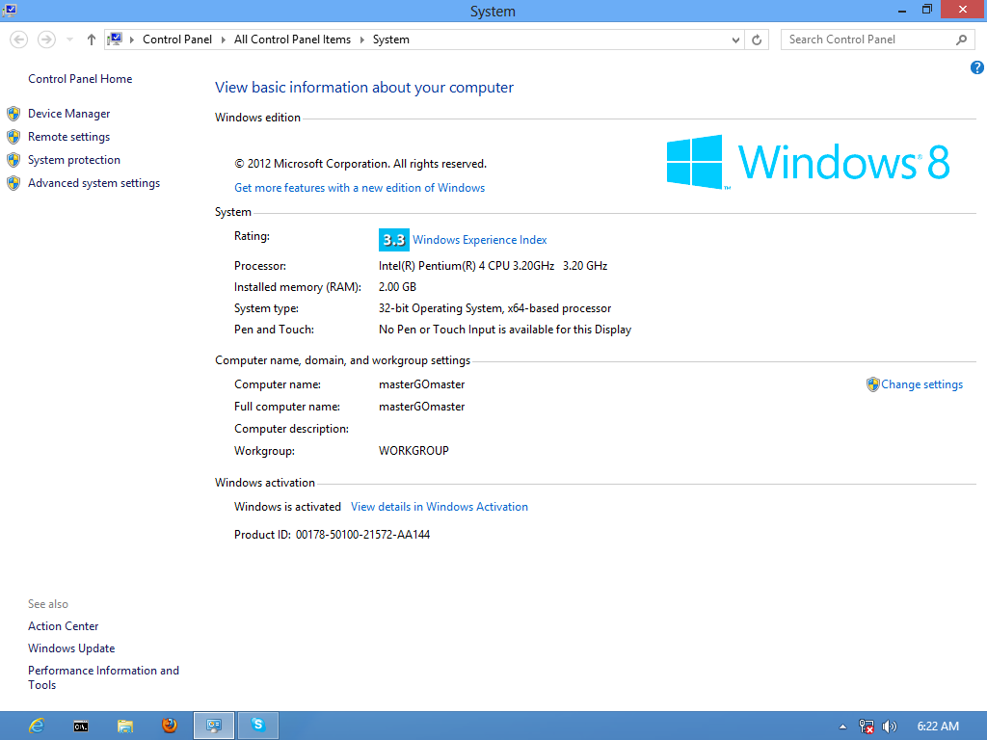This screenshot has height=740, width=987.
Task: Click the Back navigation arrow
Action: [19, 40]
